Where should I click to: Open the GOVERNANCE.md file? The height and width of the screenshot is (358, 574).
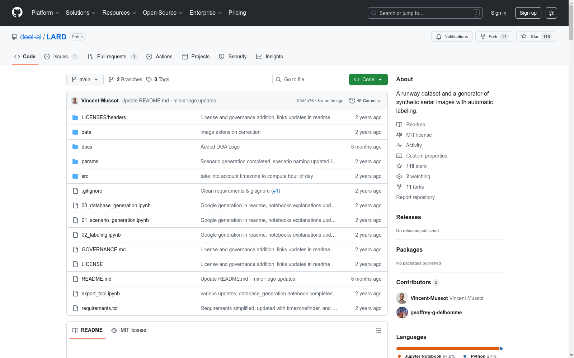104,250
